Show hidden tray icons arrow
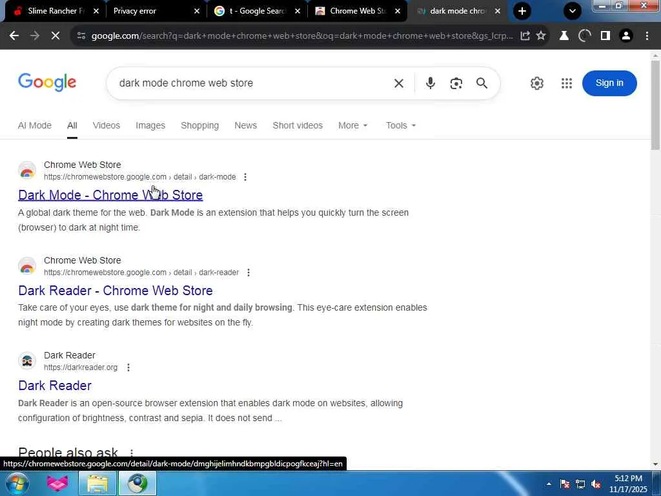The image size is (661, 496). (x=549, y=484)
